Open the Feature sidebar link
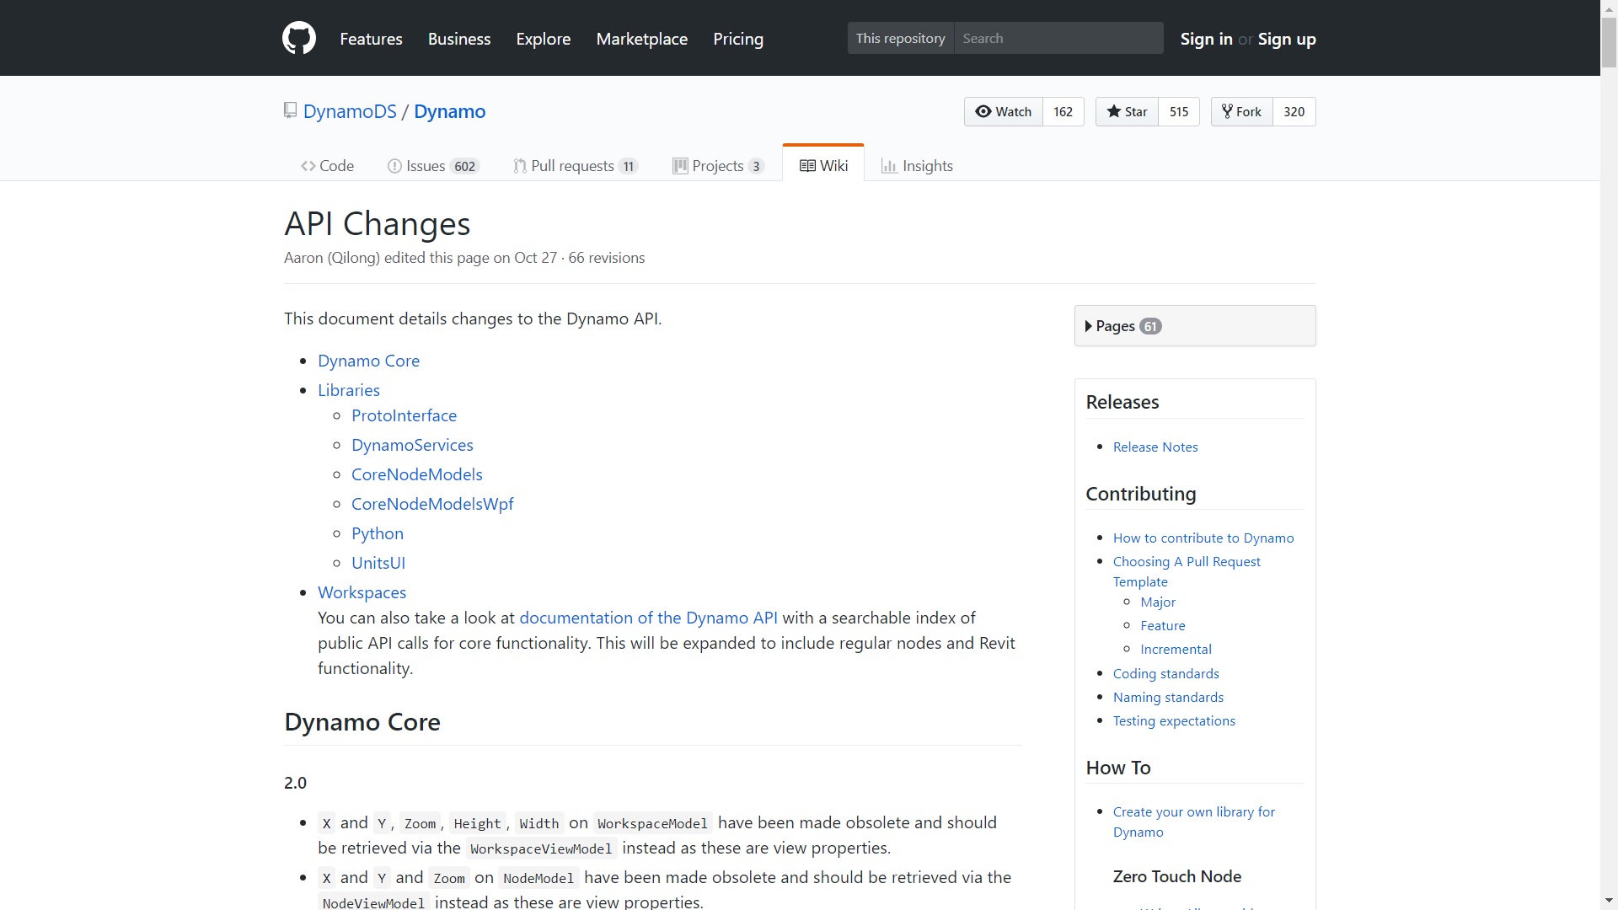The width and height of the screenshot is (1618, 910). click(1163, 625)
